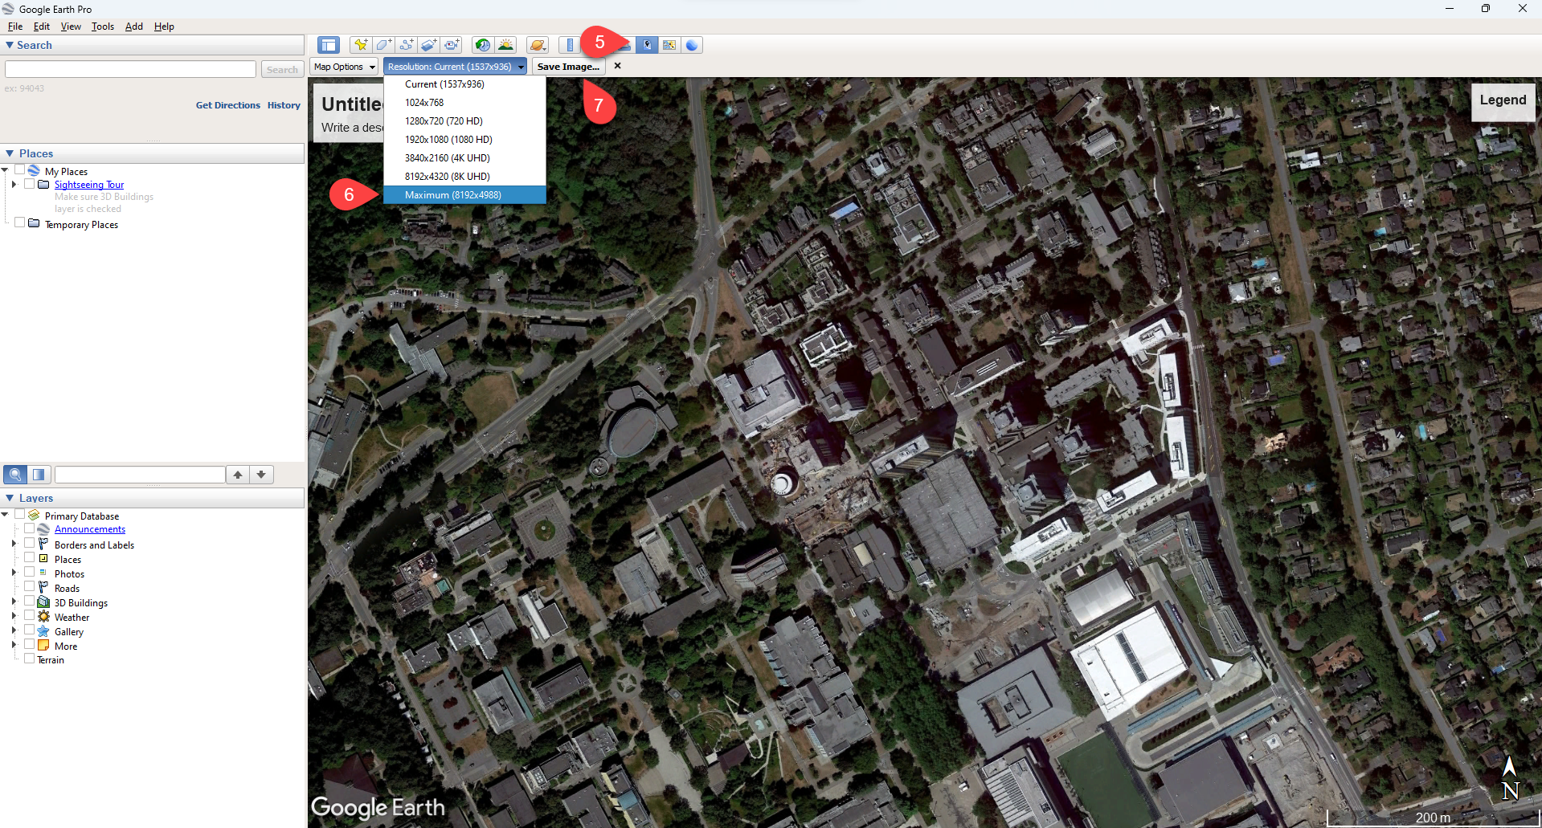This screenshot has width=1542, height=828.
Task: Check the Borders and Labels layer checkbox
Action: 30,543
